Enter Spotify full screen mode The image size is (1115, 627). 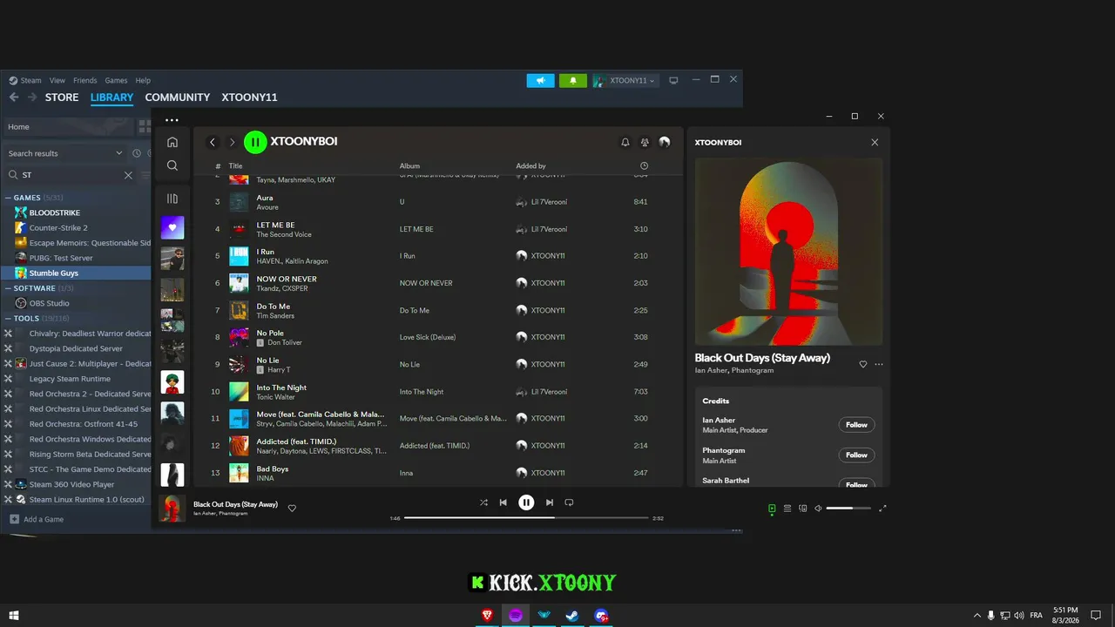coord(882,509)
